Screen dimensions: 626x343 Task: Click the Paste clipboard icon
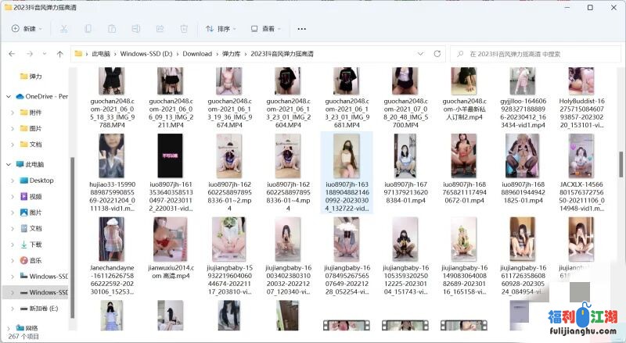tap(112, 28)
